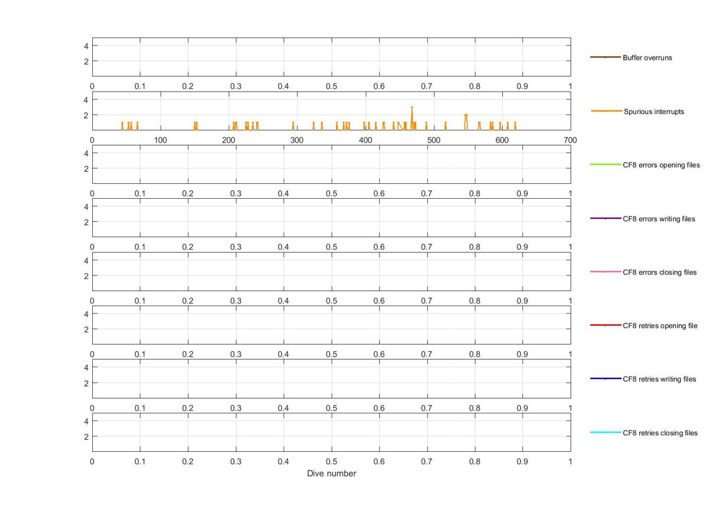Image resolution: width=709 pixels, height=508 pixels.
Task: Click the 200 tick label
Action: click(x=229, y=140)
